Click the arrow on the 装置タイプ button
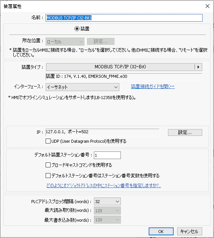The height and width of the screenshot is (238, 214). [x=198, y=67]
